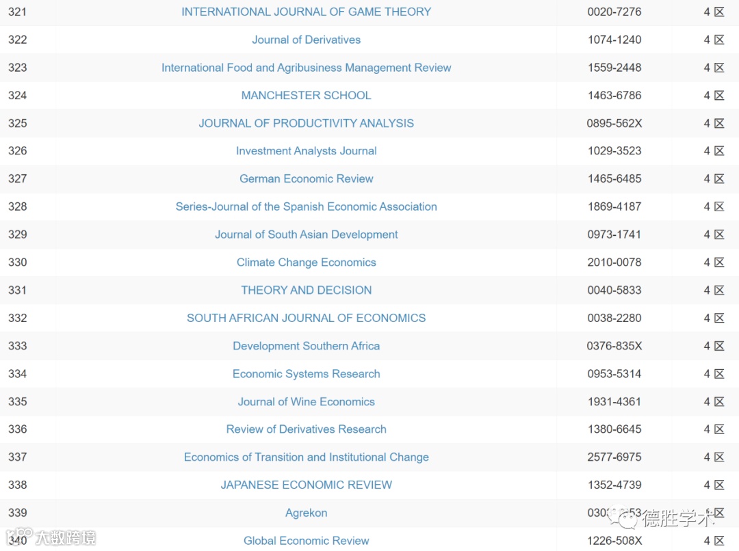
Task: Click row number 326
Action: tap(17, 150)
